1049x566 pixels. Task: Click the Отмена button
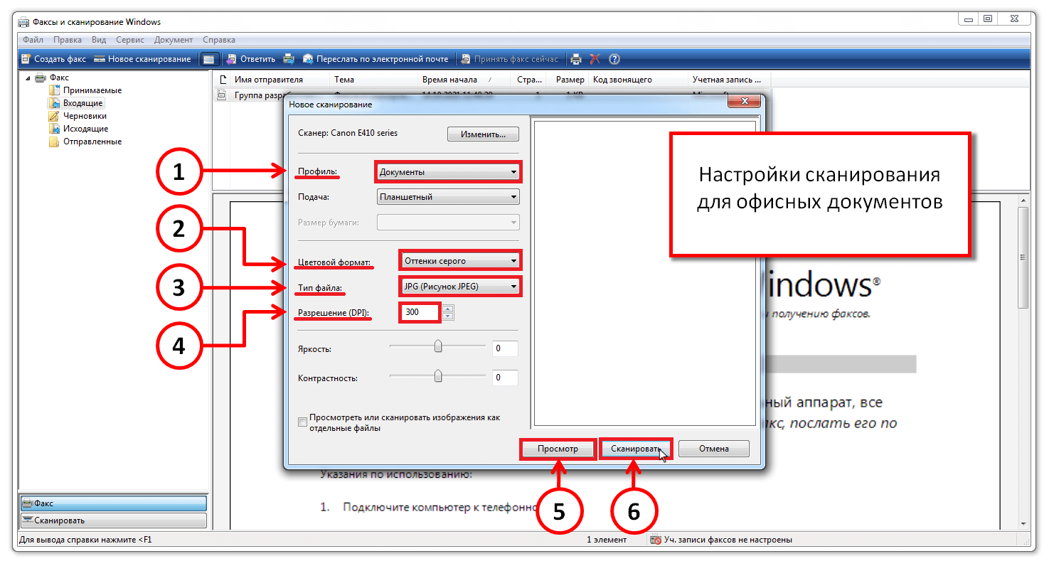(x=713, y=449)
